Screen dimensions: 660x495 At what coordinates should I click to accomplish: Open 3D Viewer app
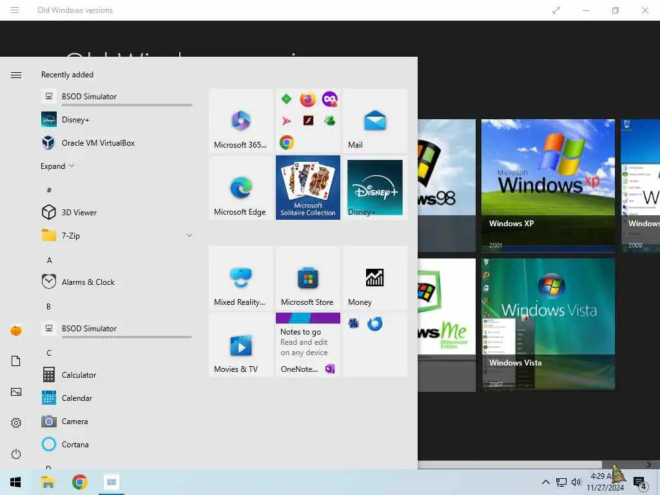[x=117, y=212]
